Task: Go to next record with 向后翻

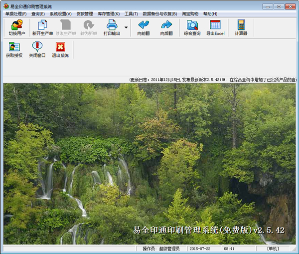Action: [x=166, y=27]
